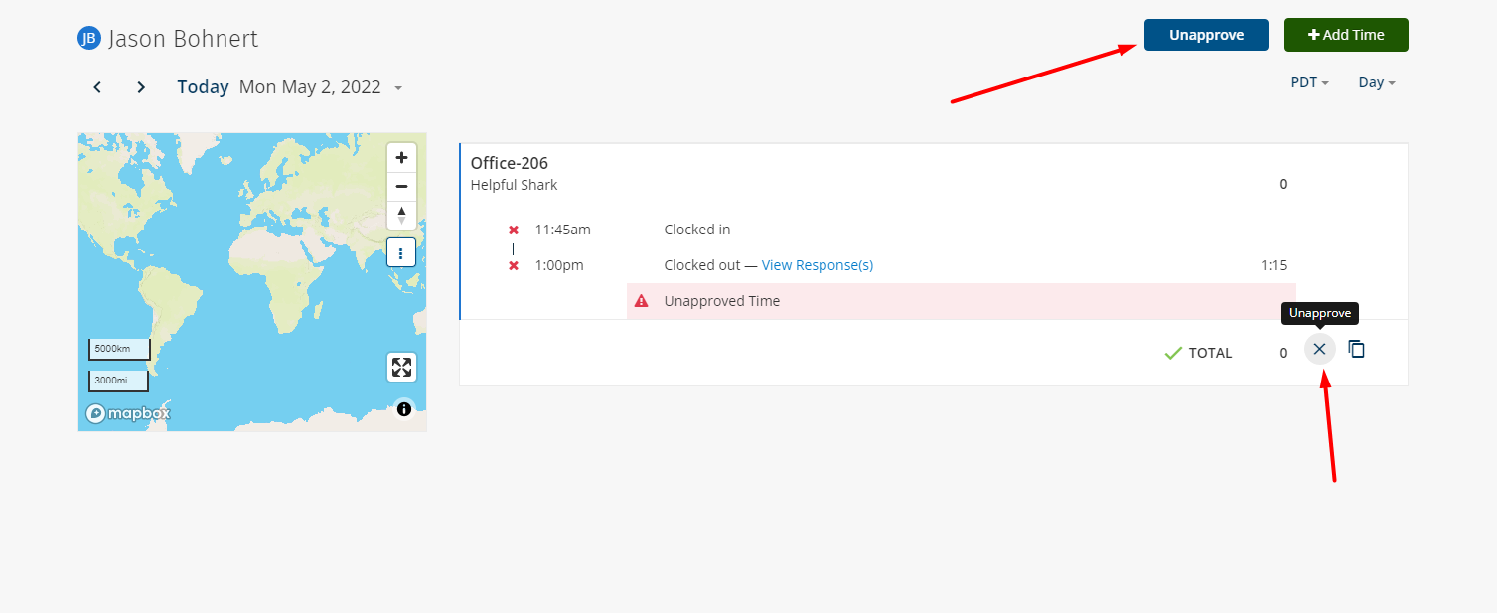Click the 5000km map scale

click(x=119, y=350)
